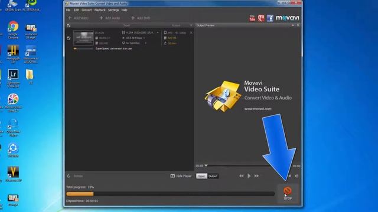Click the www.movavi.com link
The height and width of the screenshot is (212, 378).
click(x=258, y=109)
